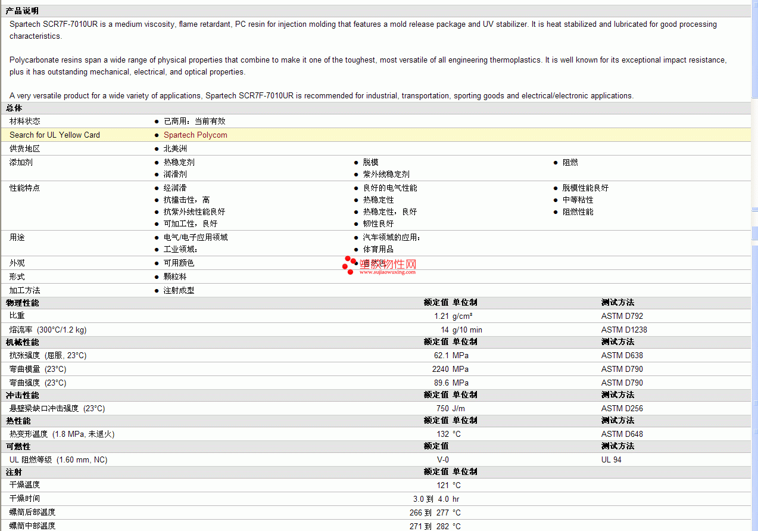Click the 紫外线稳定剂 additive entry

pos(386,174)
